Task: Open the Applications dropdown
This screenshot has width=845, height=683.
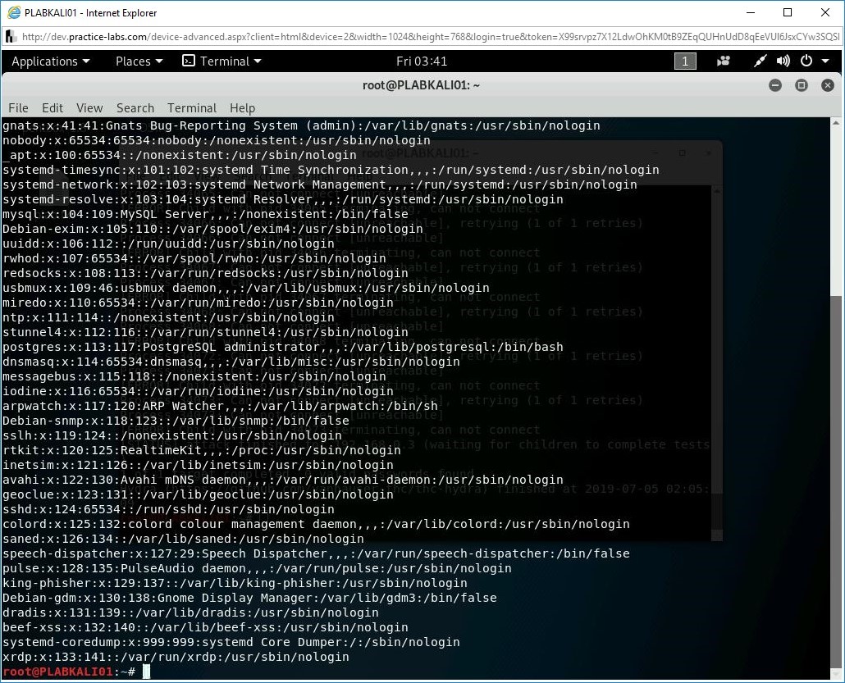Action: (50, 61)
